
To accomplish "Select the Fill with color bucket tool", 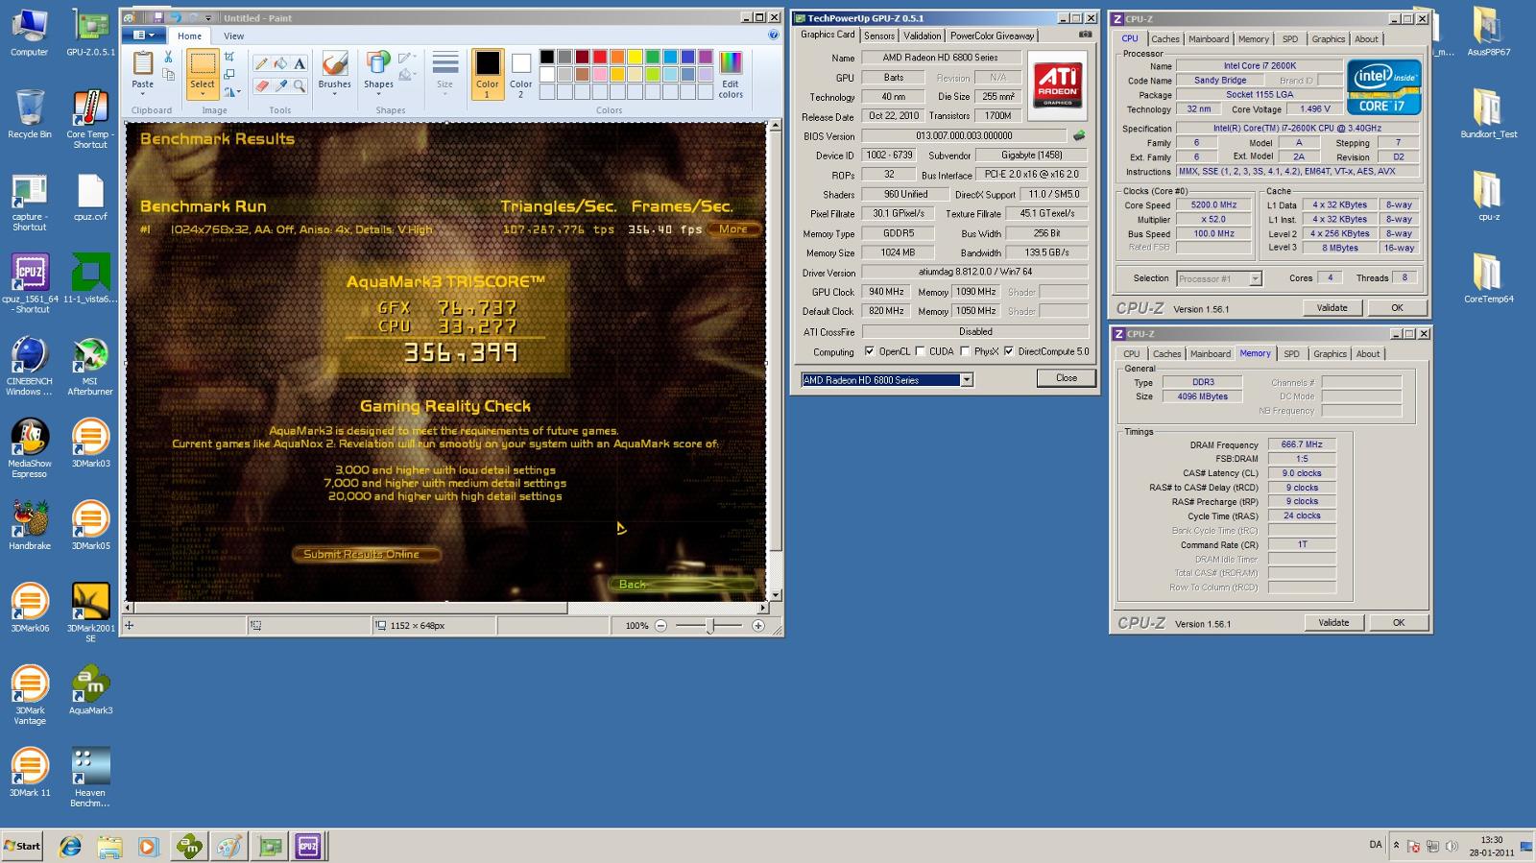I will [280, 64].
